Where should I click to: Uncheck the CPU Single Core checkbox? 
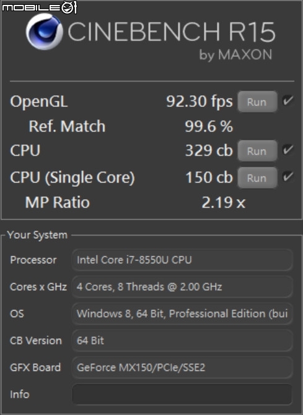point(288,177)
